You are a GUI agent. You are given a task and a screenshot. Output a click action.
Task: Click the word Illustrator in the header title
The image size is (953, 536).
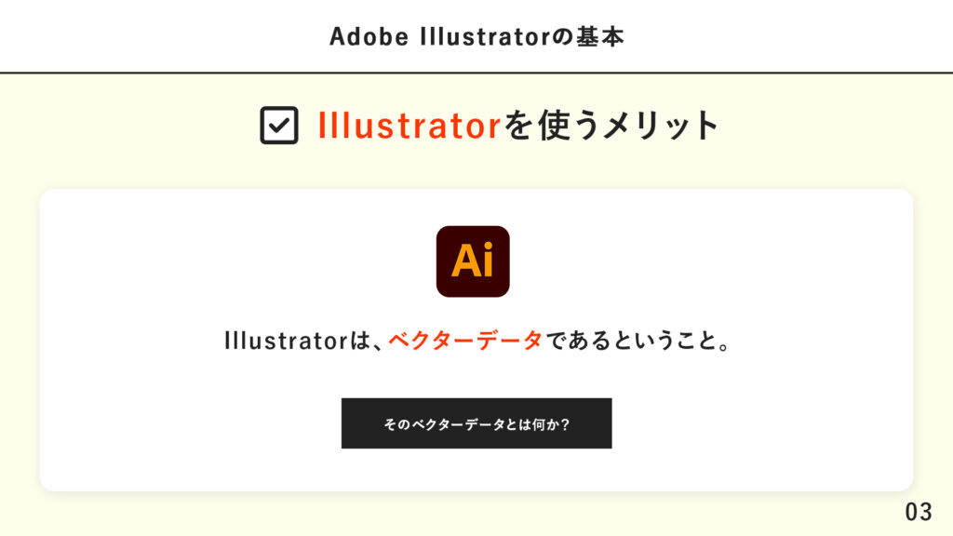point(484,36)
